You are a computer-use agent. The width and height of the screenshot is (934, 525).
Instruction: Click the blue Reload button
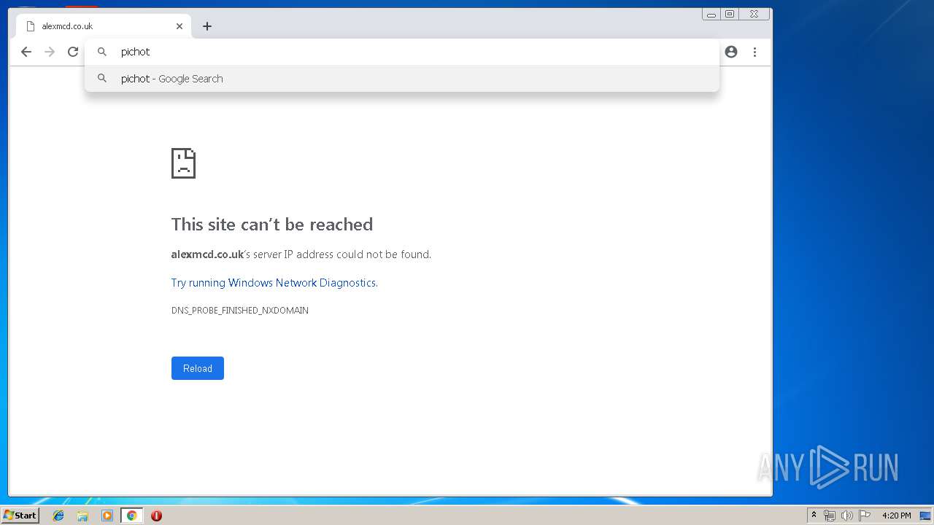pyautogui.click(x=198, y=368)
